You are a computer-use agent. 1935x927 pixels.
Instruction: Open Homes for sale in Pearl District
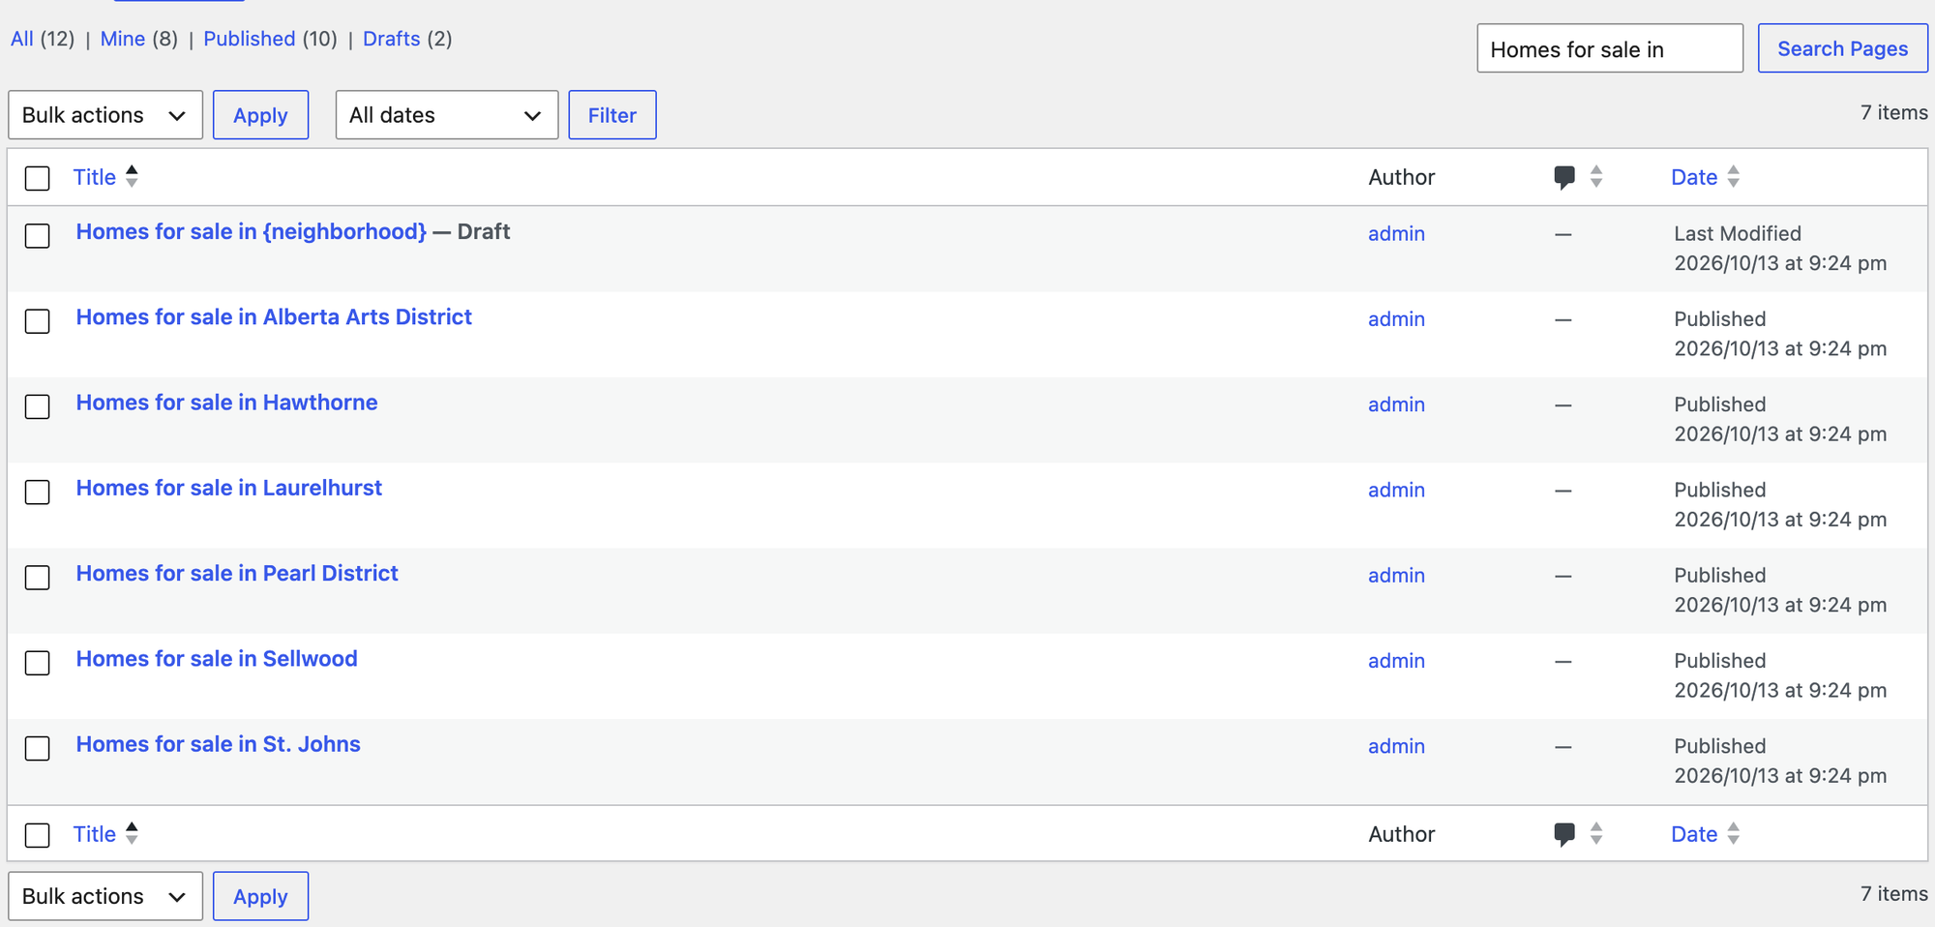237,573
